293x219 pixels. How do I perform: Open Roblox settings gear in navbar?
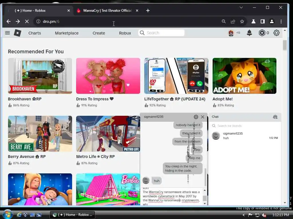click(x=276, y=33)
